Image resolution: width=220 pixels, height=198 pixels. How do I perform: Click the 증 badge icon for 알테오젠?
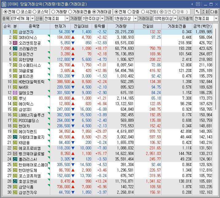point(15,93)
